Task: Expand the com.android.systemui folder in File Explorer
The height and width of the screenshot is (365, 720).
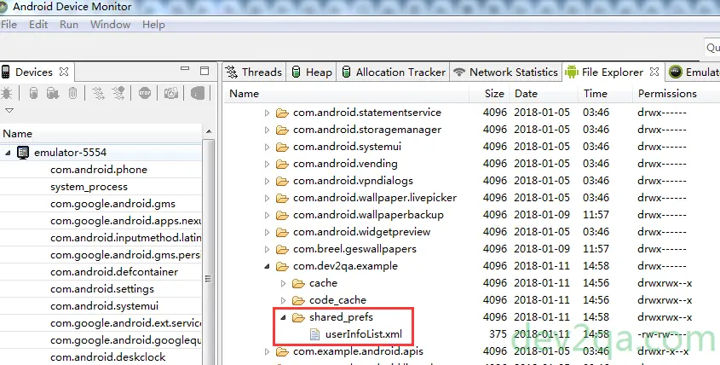Action: 267,147
